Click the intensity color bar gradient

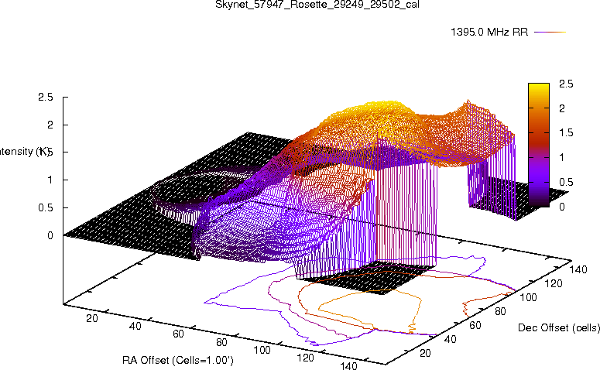[x=538, y=145]
